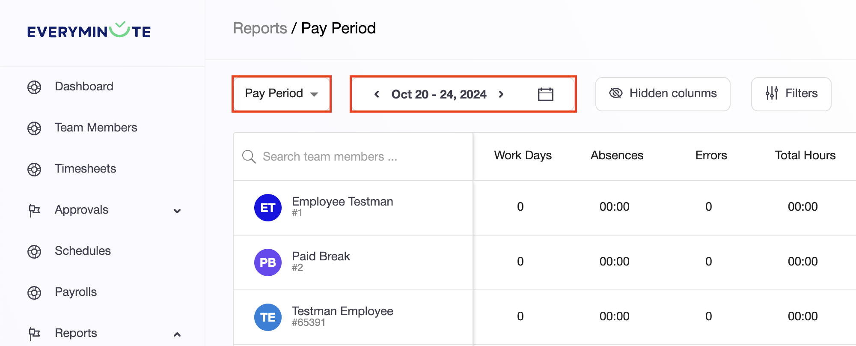Open Timesheets in the sidebar
Screen dimensions: 856x346
click(85, 169)
